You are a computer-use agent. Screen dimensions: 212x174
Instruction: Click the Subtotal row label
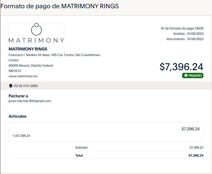[81, 147]
